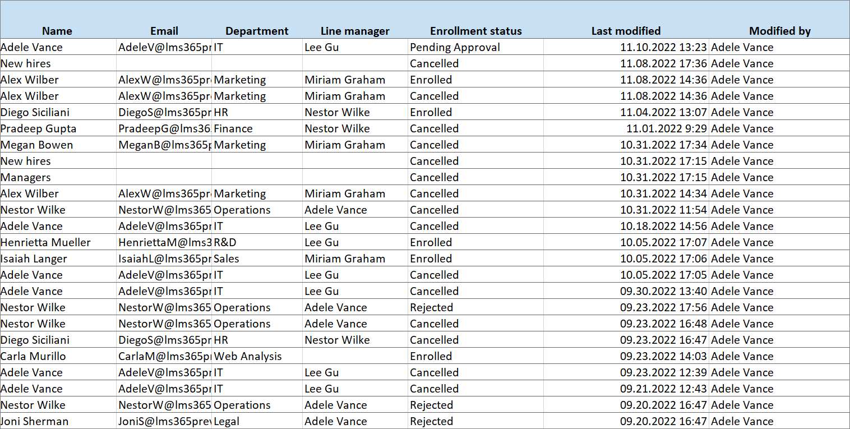Select the Department header cell

click(x=257, y=31)
